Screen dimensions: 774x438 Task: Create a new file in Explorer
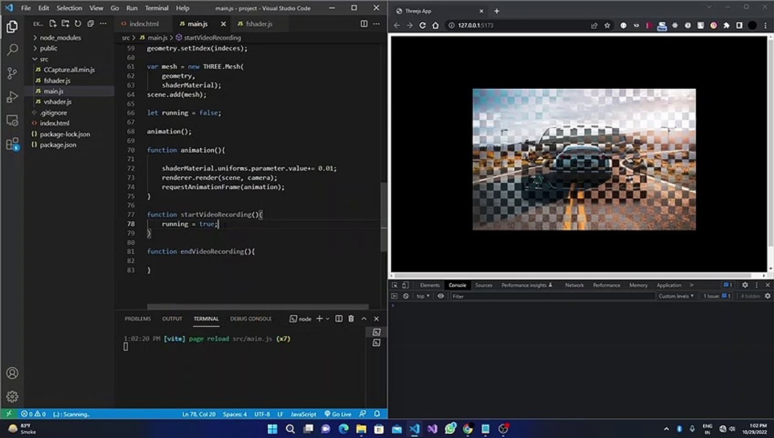53,24
